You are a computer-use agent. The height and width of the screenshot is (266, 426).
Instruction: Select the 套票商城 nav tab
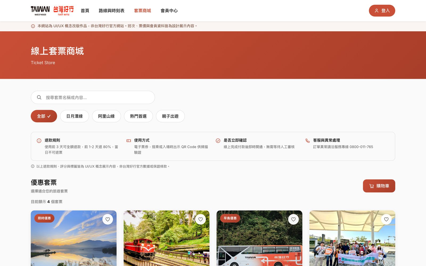[142, 11]
